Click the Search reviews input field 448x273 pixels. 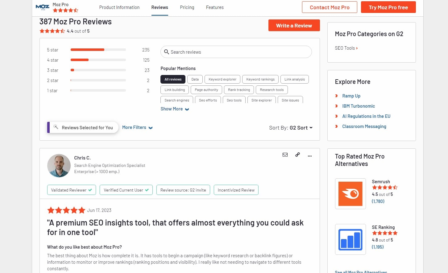pyautogui.click(x=236, y=52)
